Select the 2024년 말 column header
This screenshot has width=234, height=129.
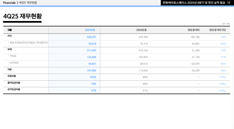(x=142, y=30)
